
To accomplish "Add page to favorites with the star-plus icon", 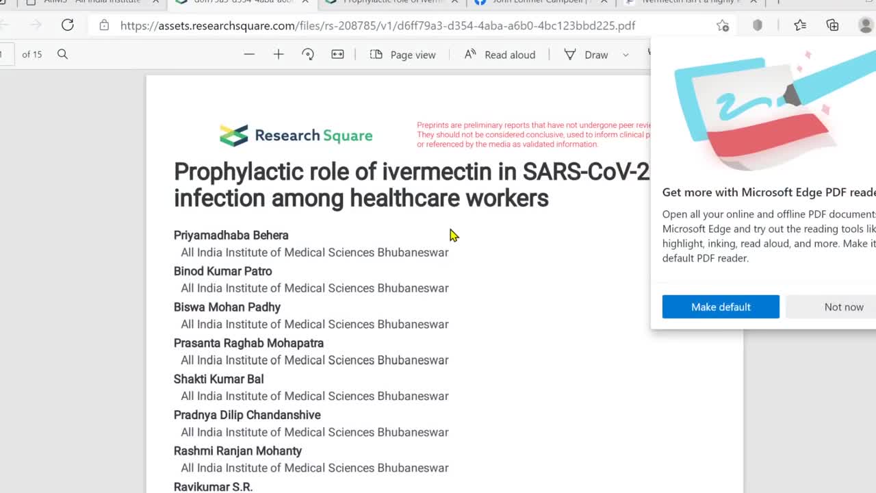I will [723, 25].
